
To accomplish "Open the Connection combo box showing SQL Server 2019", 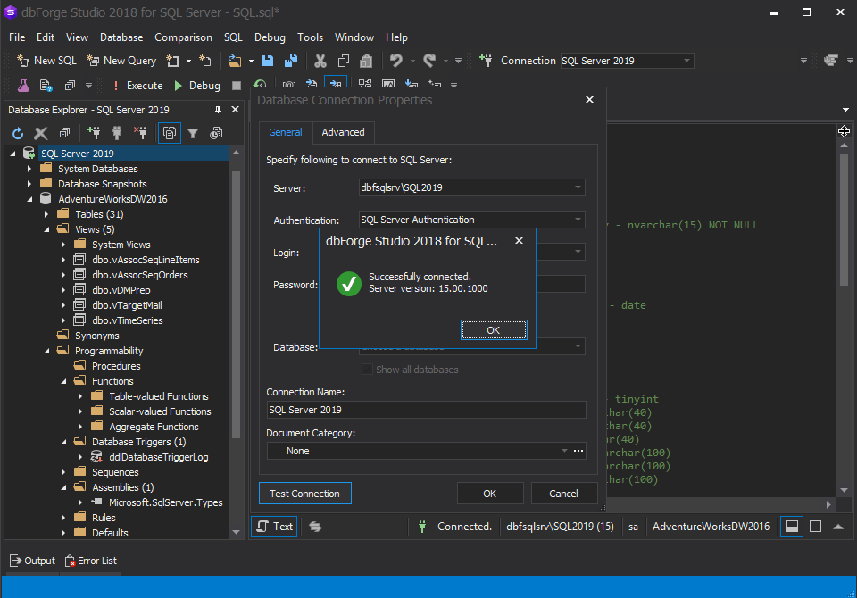I will click(627, 61).
